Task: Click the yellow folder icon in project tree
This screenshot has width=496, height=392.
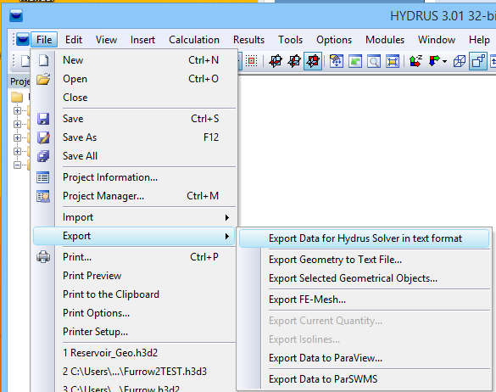Action: coord(17,97)
